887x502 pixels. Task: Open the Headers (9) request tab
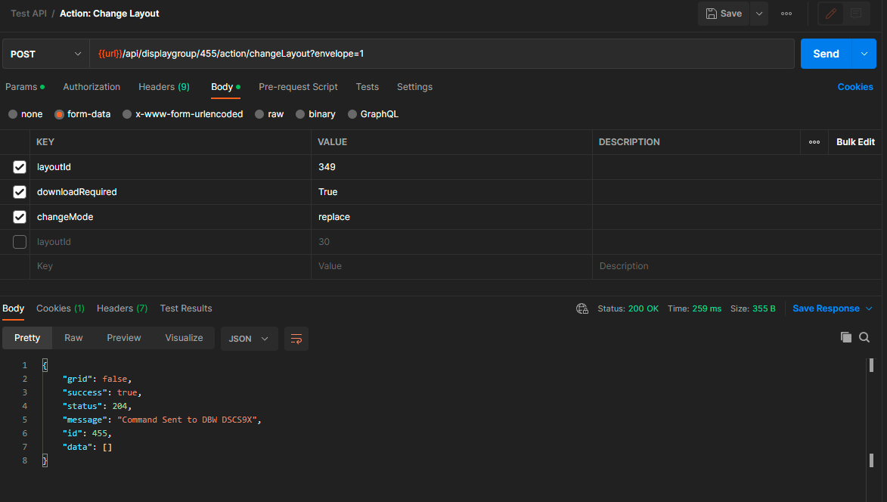coord(164,87)
